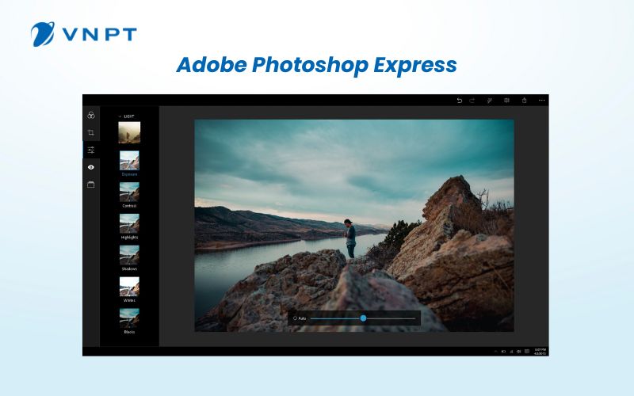Open the more options ellipsis menu
The image size is (634, 396).
542,101
